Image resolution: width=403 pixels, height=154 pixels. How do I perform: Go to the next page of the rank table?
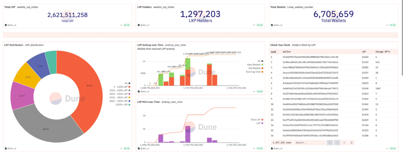tap(344, 143)
